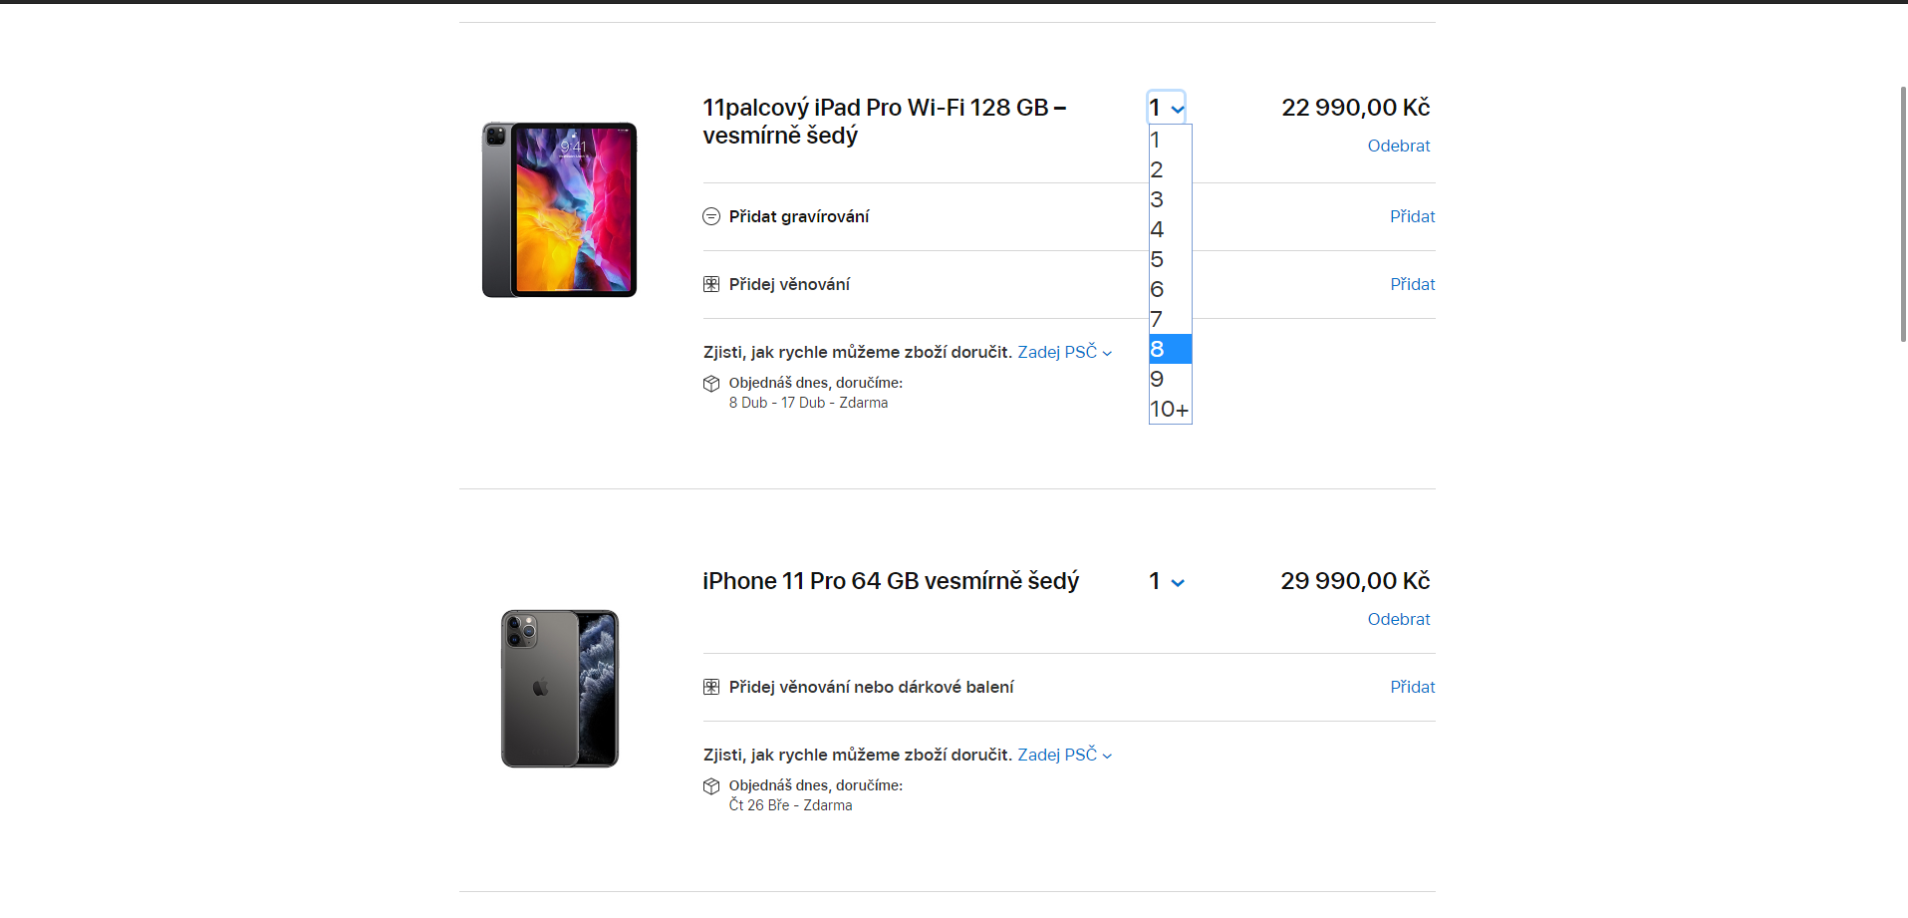Screen dimensions: 1908x918
Task: Open the iPhone 11 Pro quantity dropdown
Action: pos(1166,581)
